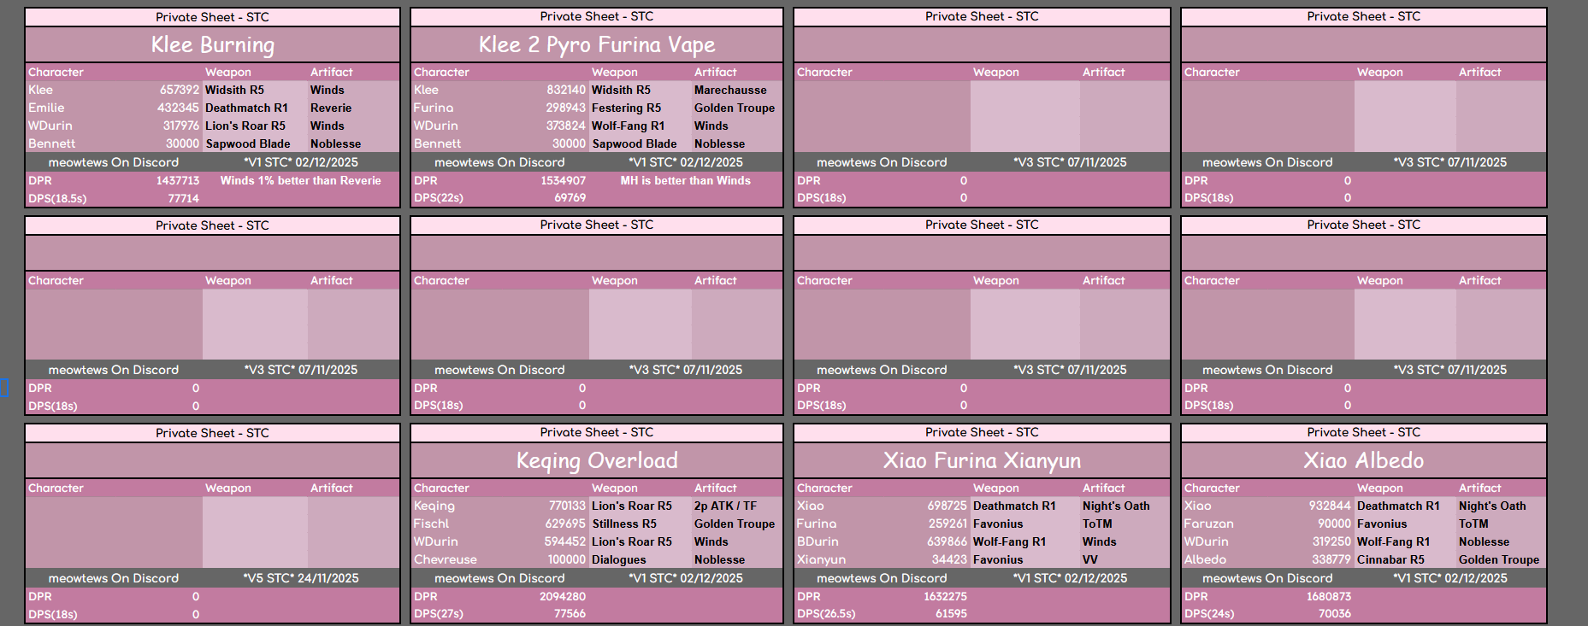
Task: Click the Cinnabar R5 weapon cell
Action: tap(1390, 559)
